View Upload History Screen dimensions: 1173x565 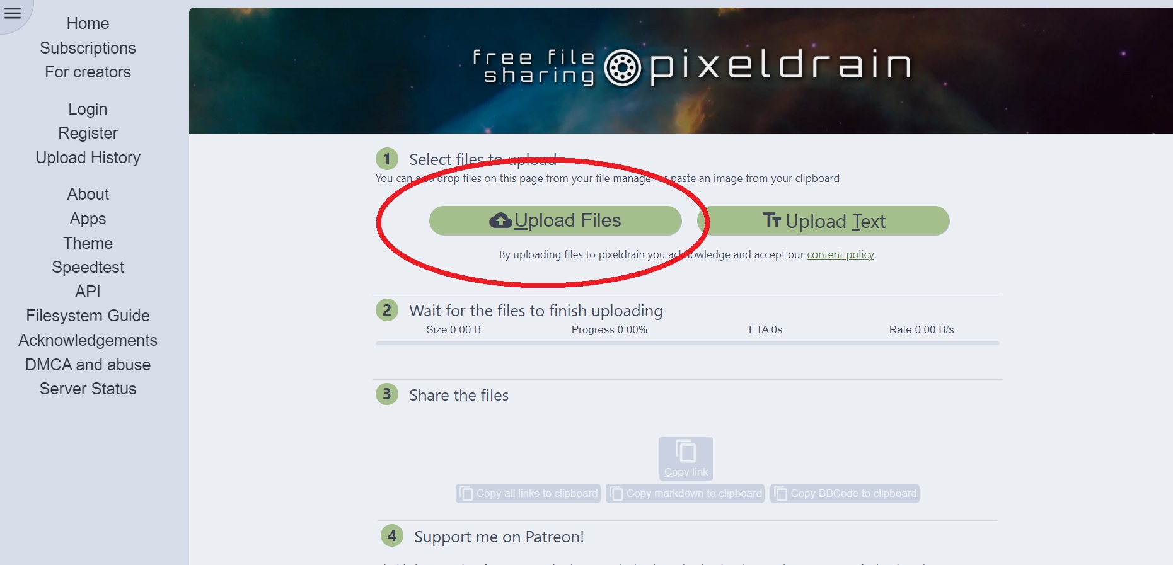click(x=88, y=157)
